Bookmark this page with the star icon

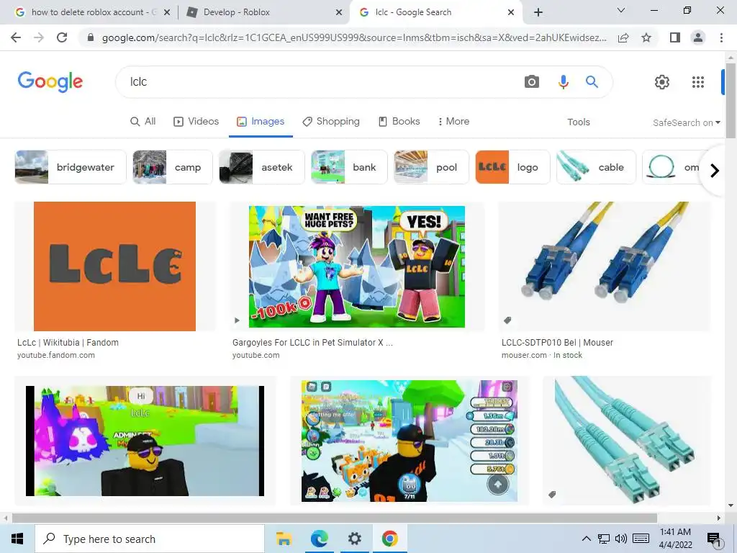tap(646, 37)
